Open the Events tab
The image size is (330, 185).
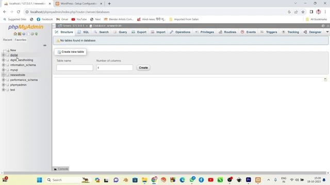click(249, 32)
